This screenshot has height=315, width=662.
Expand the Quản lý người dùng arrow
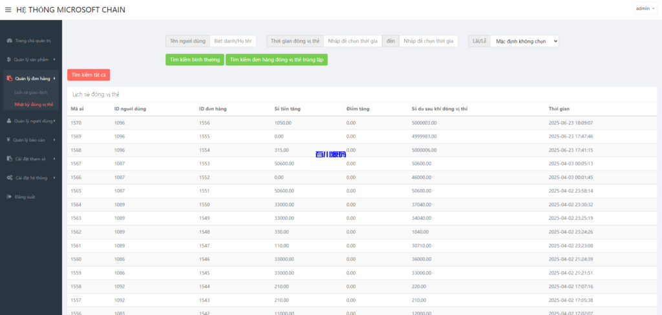coord(54,121)
